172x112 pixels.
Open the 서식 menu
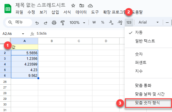[67, 12]
